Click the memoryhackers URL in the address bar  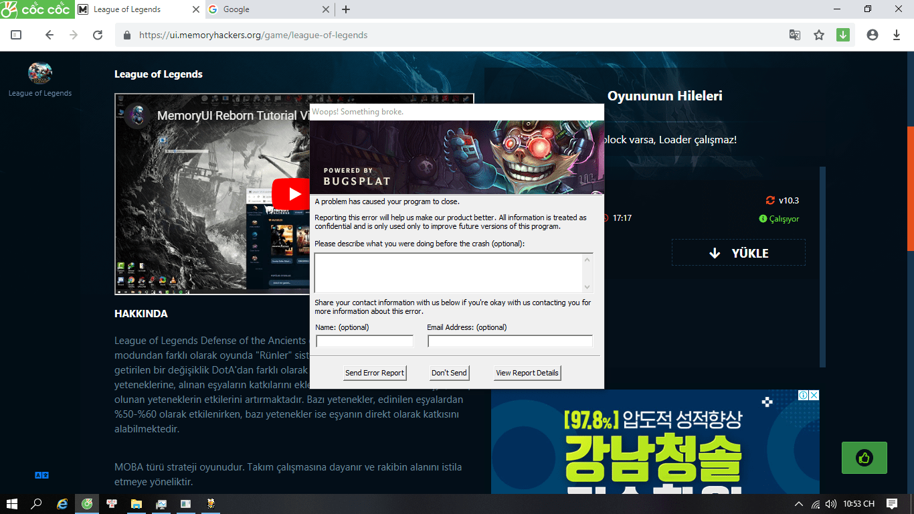[x=254, y=35]
